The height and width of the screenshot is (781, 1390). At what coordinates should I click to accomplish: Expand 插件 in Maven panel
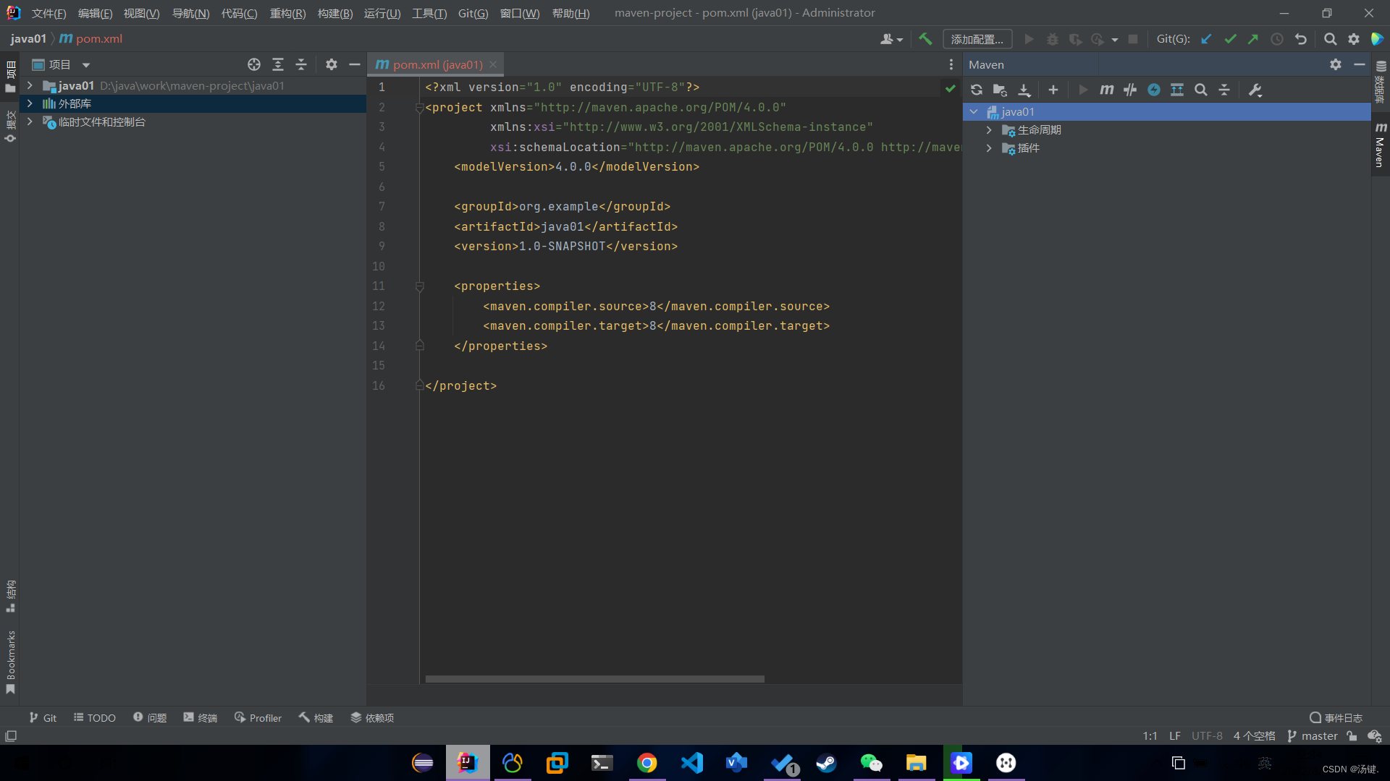click(x=989, y=148)
